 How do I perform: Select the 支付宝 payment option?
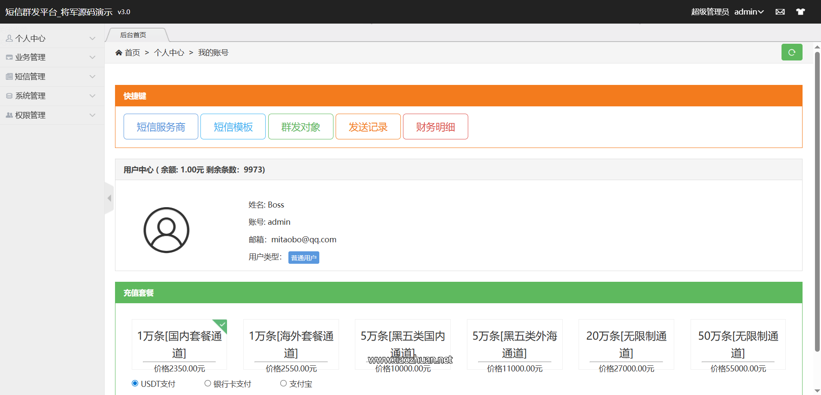[283, 383]
